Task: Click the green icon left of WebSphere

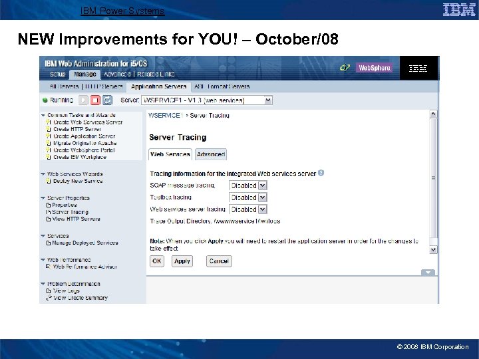Action: coord(345,67)
